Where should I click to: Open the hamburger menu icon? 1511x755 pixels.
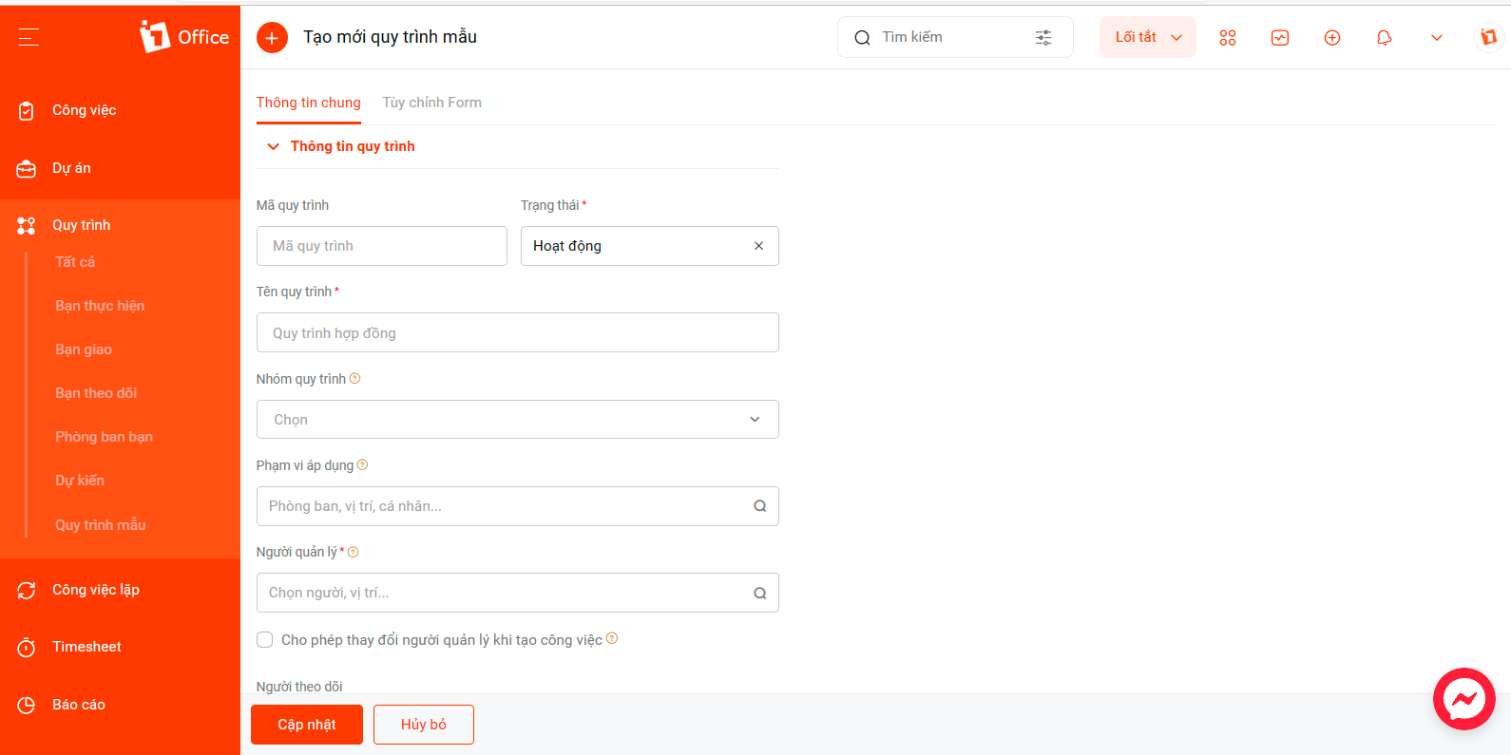coord(29,37)
